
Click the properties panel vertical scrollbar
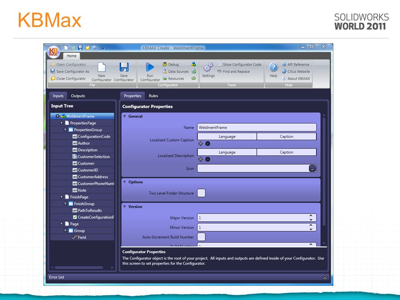pyautogui.click(x=324, y=171)
